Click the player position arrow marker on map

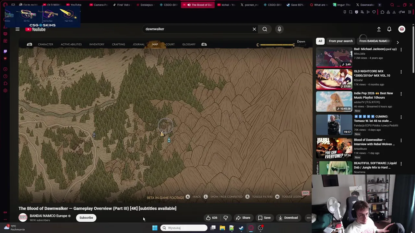pyautogui.click(x=162, y=134)
